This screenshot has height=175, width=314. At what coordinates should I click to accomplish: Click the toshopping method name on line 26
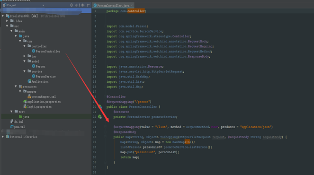tap(169, 137)
